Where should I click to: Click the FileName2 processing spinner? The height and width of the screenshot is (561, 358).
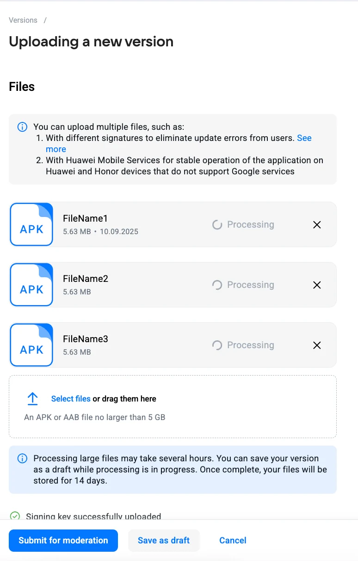[x=217, y=285]
